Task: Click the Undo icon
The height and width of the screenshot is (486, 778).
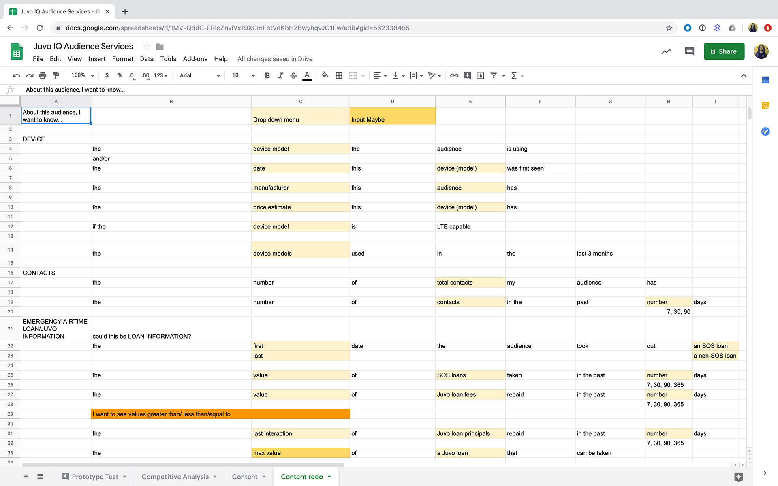Action: pos(17,75)
